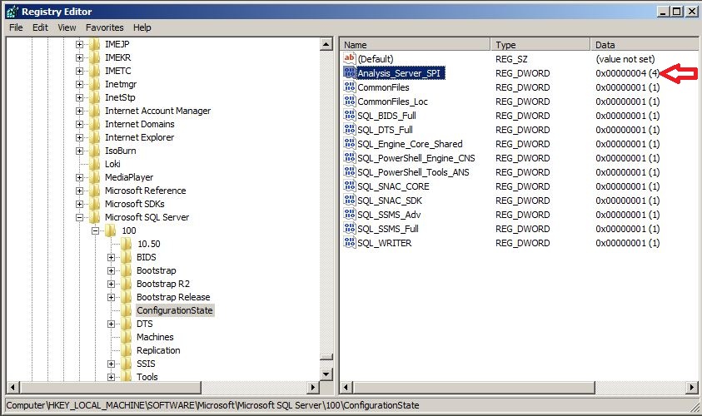Expand the BIDS key
702x416 pixels.
tap(111, 258)
